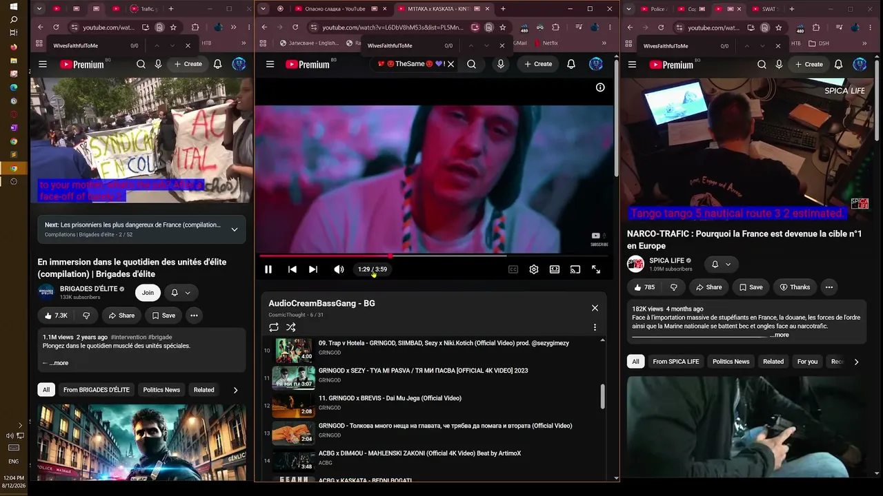
Task: Select GR!NGOD x SEZY - TYA MI PASVA
Action: point(423,371)
